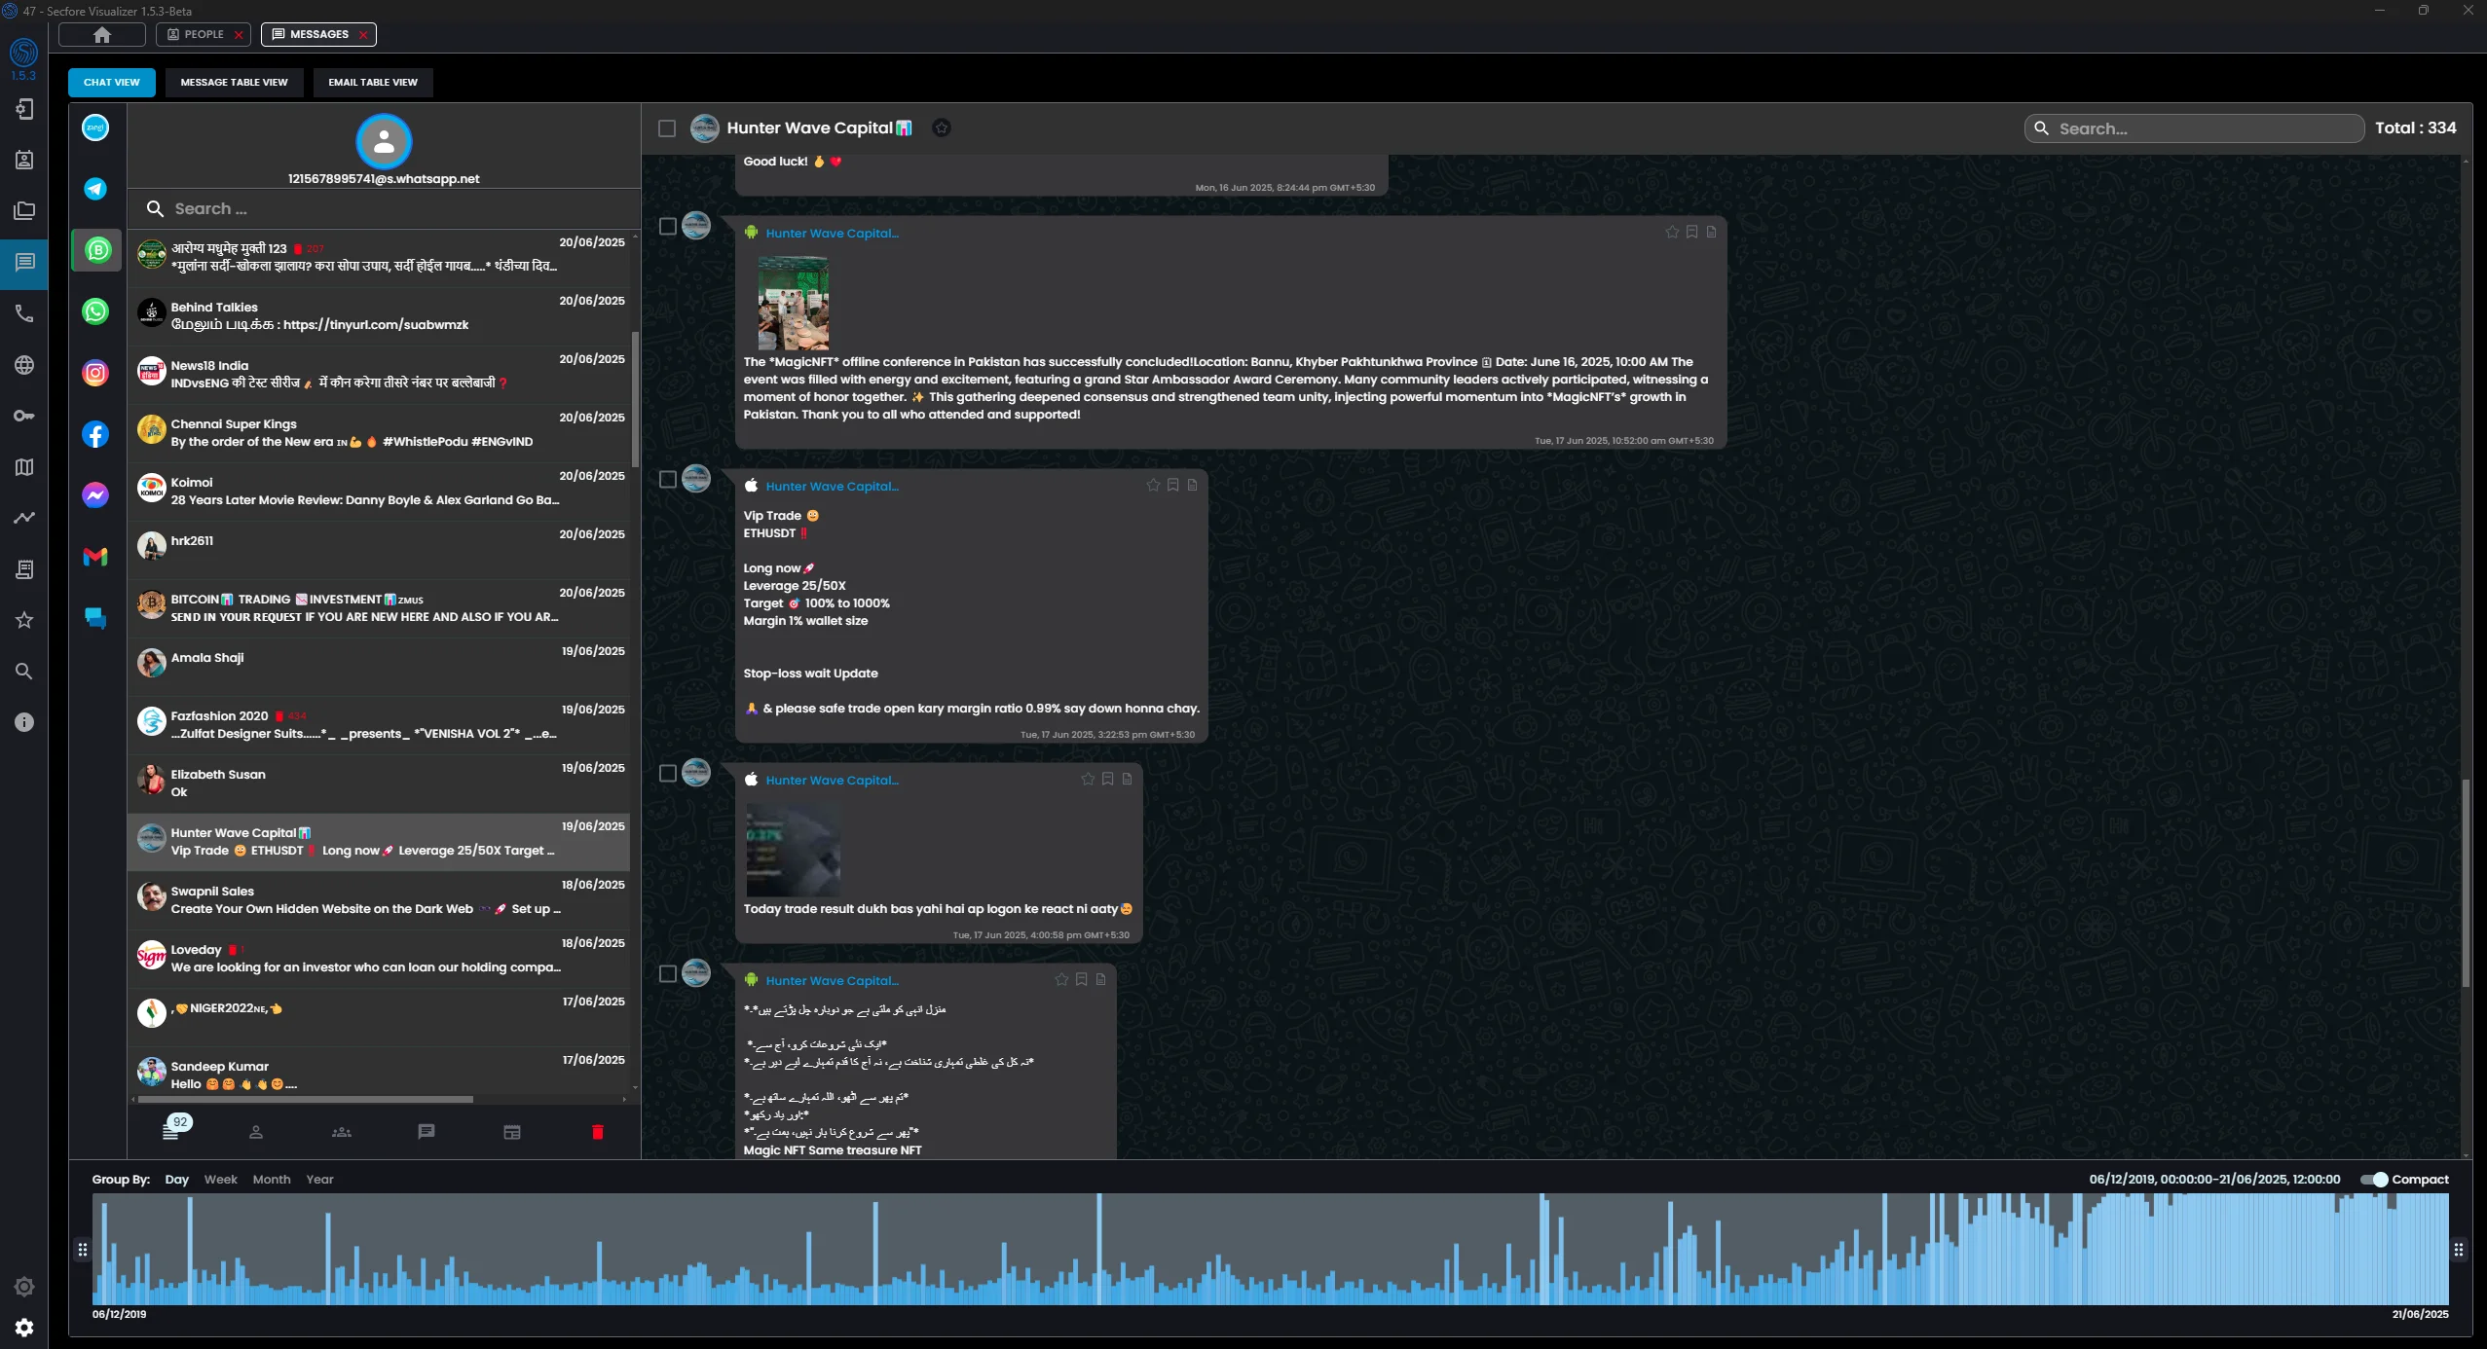This screenshot has width=2487, height=1349.
Task: Switch to Message Table View tab
Action: [x=234, y=83]
